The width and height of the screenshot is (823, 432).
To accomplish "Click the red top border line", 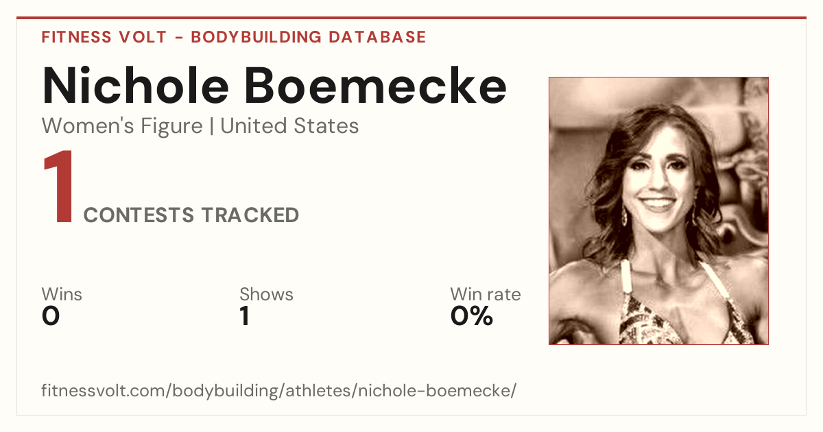I will pyautogui.click(x=411, y=18).
